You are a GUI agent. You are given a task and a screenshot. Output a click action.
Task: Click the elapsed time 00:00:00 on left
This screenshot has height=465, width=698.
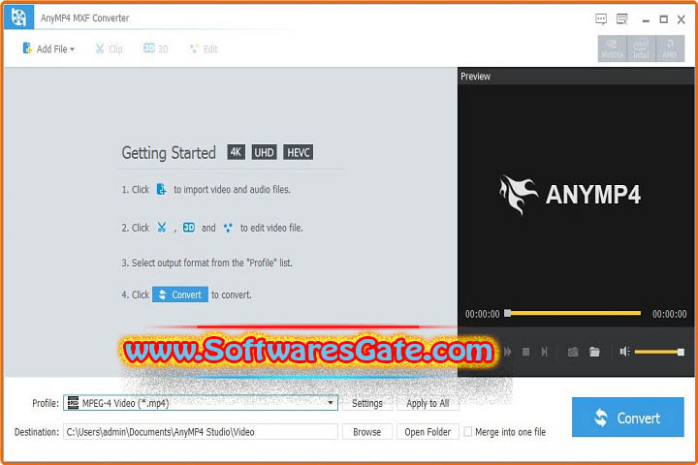point(482,314)
